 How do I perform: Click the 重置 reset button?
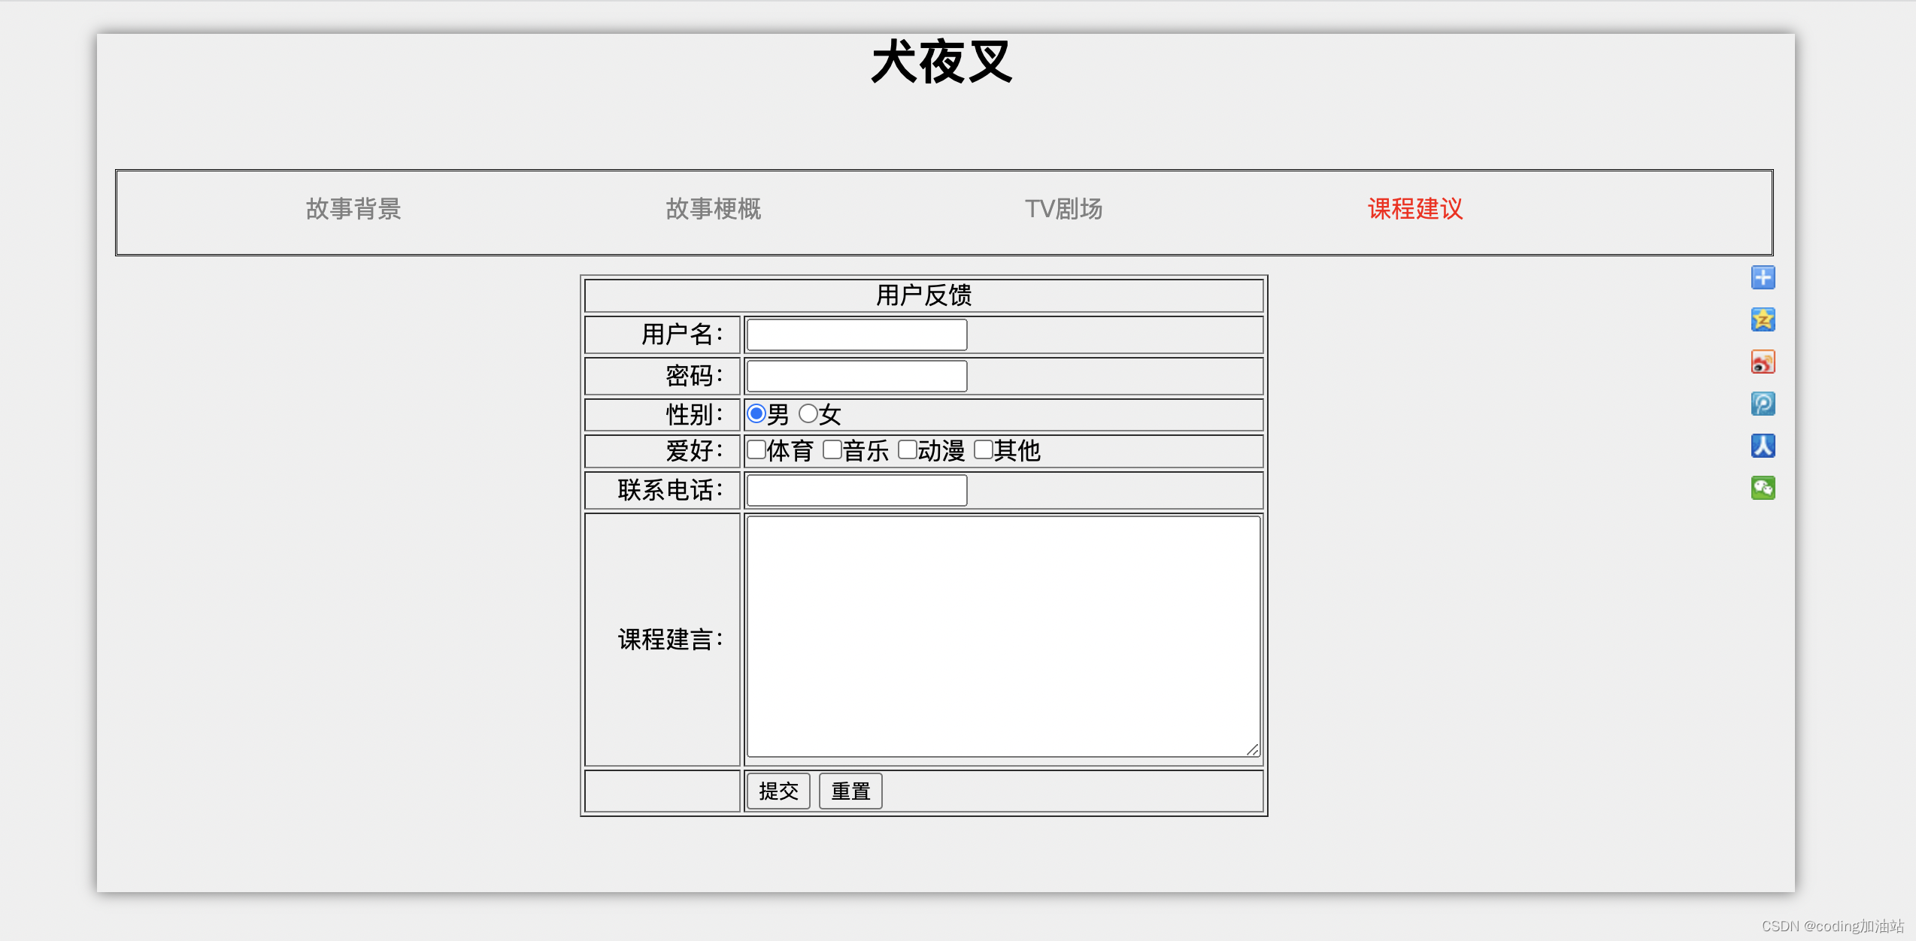(850, 791)
